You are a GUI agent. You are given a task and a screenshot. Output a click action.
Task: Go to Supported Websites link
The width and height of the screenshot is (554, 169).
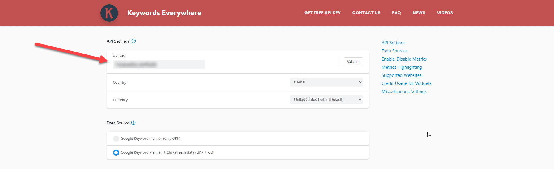click(401, 75)
